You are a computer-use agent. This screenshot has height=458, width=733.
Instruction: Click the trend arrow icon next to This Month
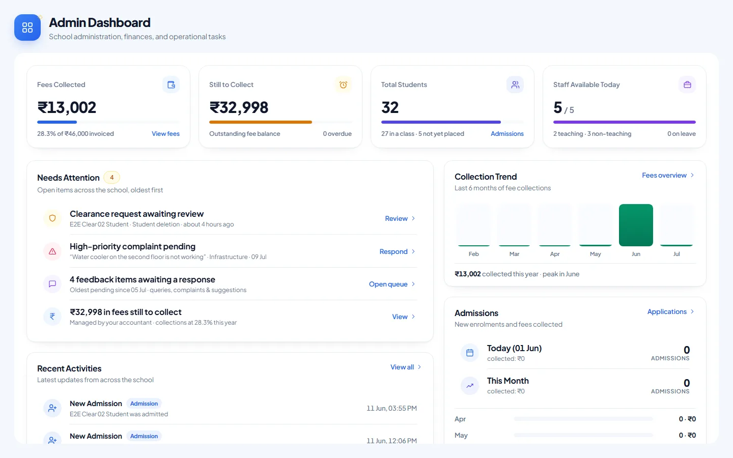tap(470, 385)
